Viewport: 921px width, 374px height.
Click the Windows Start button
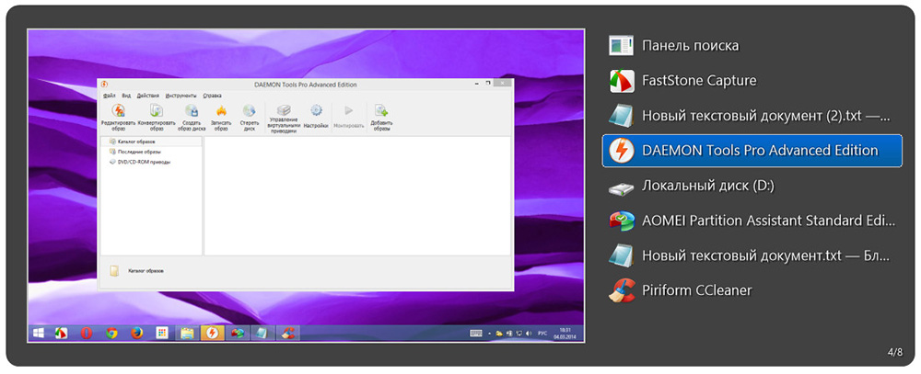coord(39,334)
